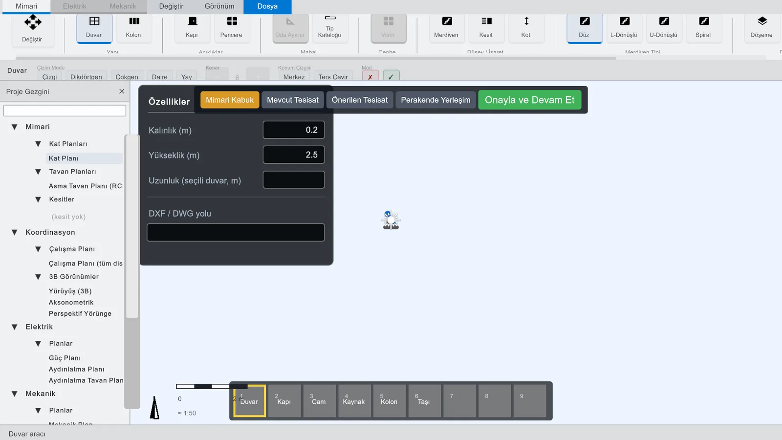Choose the Kapı door tool
The image size is (782, 440).
click(192, 28)
